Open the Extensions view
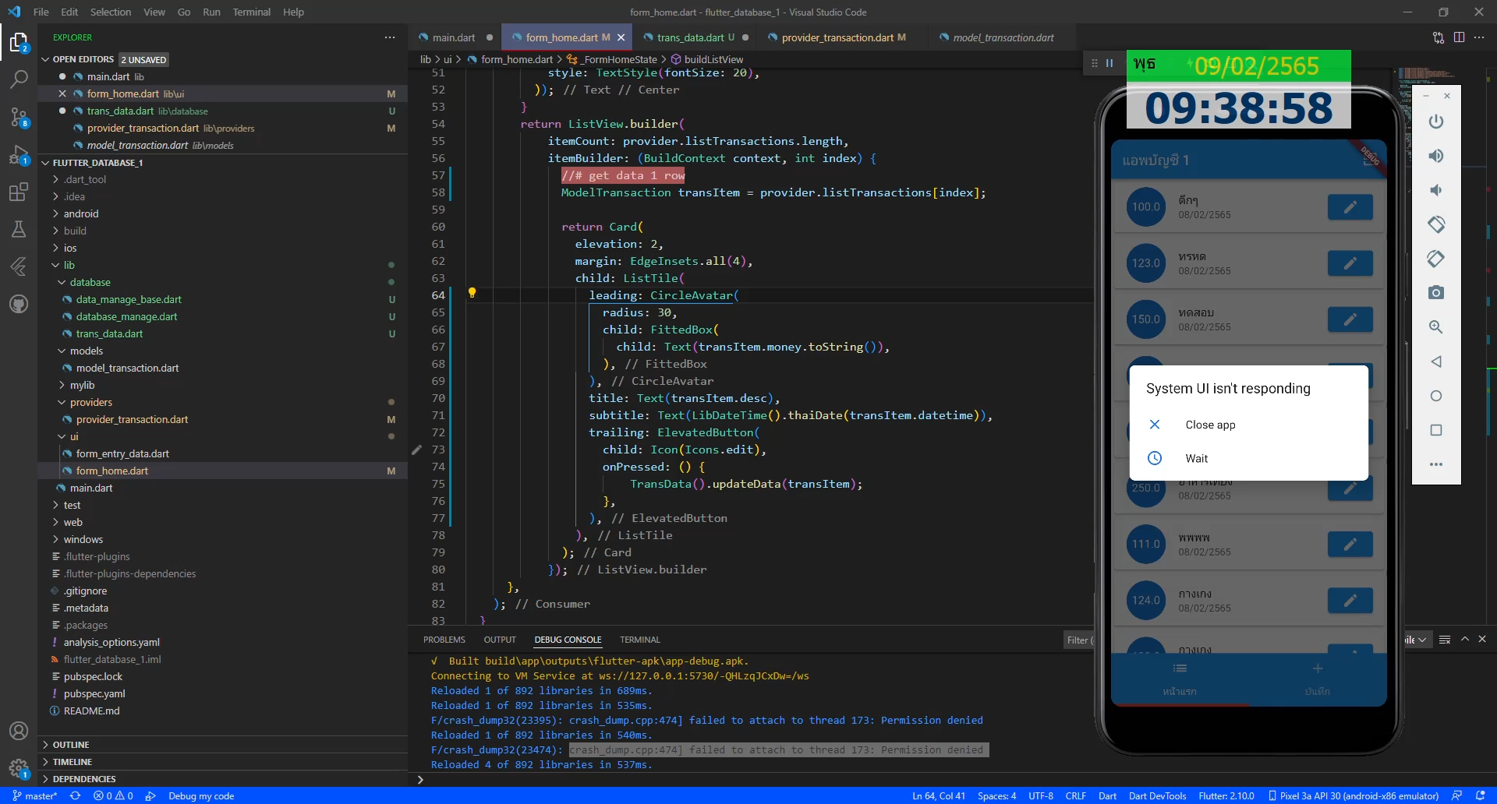This screenshot has width=1497, height=804. pyautogui.click(x=19, y=192)
